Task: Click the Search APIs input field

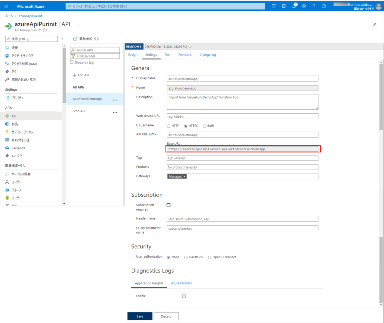Action: tap(95, 50)
